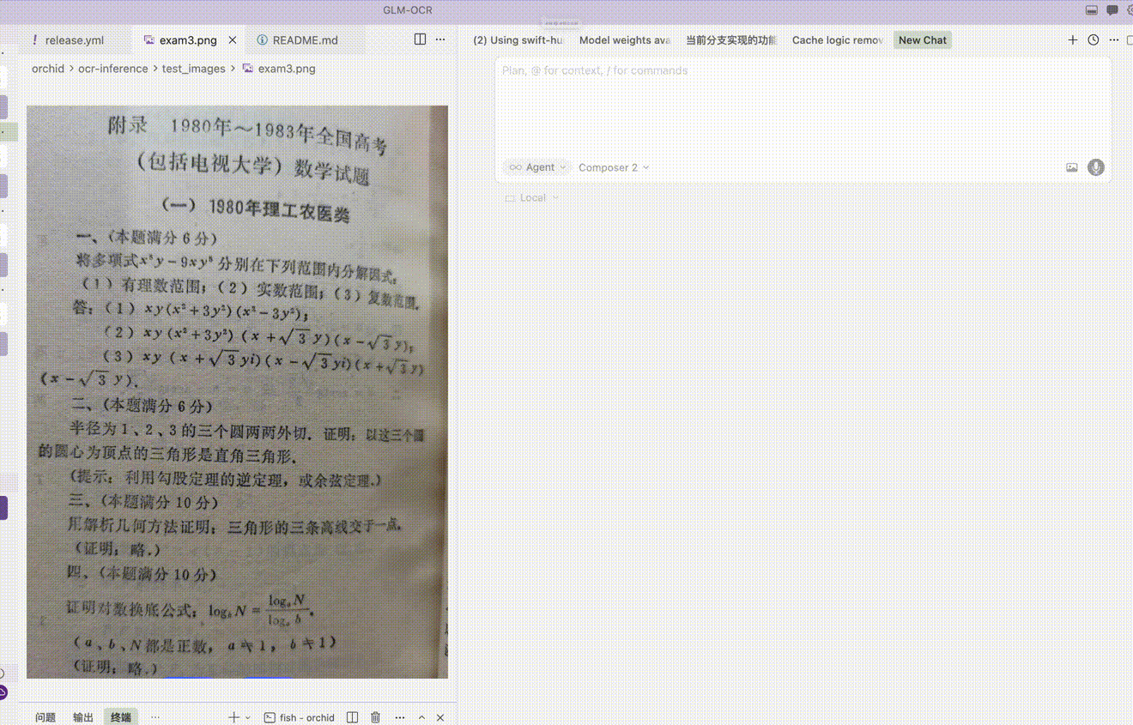Toggle bottom panel layout in title bar

pyautogui.click(x=1092, y=10)
